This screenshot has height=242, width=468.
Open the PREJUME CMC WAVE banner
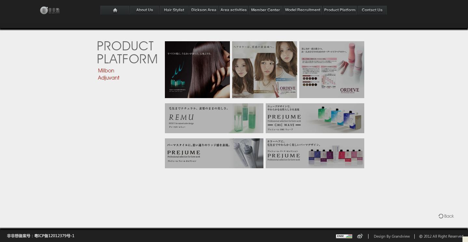(315, 118)
